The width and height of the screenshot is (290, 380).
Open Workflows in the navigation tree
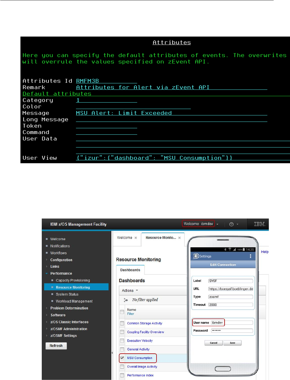[x=58, y=253]
